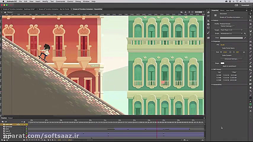
Task: Enable Scale Content checkbox
Action: coord(221,55)
